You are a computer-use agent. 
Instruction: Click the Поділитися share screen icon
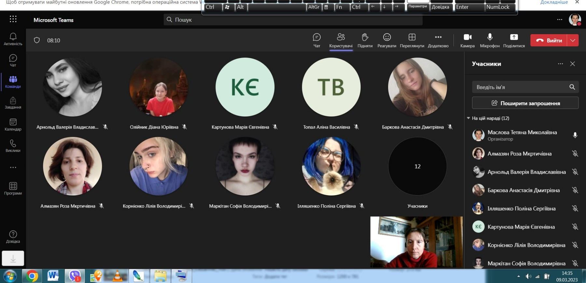tap(514, 40)
